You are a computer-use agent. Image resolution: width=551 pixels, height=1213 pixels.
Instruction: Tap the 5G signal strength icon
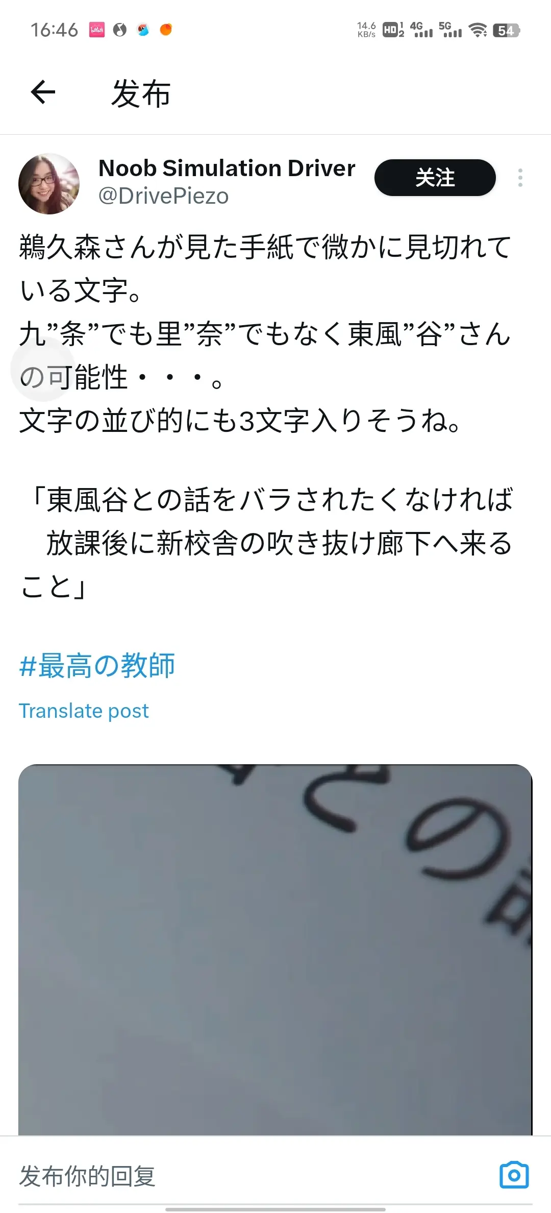click(450, 30)
